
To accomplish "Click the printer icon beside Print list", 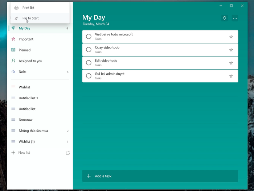I will 16,8.
